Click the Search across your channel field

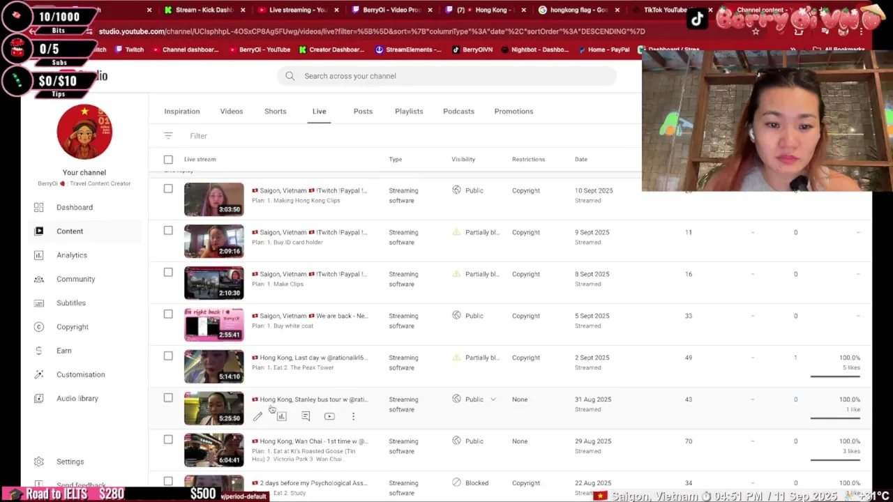click(446, 76)
